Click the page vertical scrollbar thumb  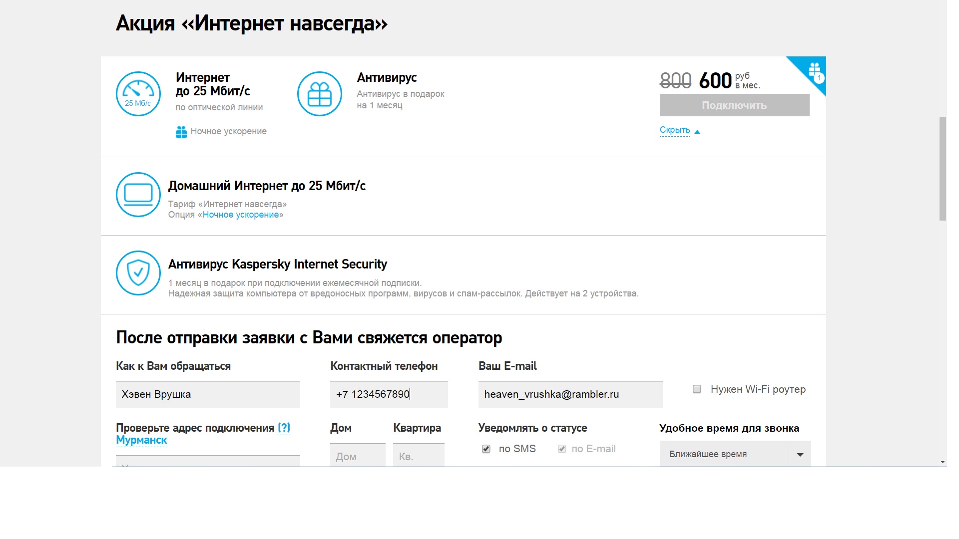click(943, 168)
